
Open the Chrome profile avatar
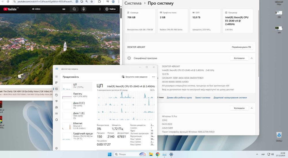113,1
